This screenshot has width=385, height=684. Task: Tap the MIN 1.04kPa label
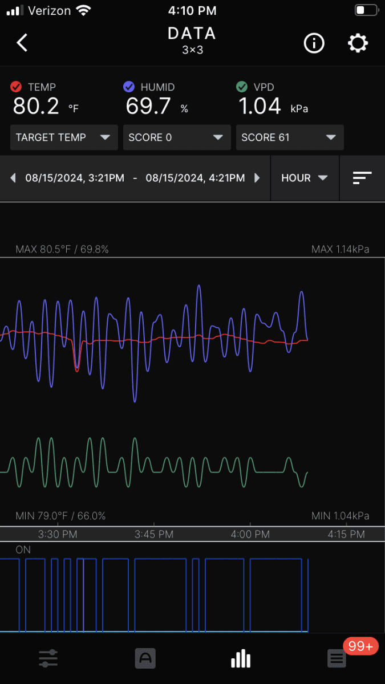[x=340, y=516]
